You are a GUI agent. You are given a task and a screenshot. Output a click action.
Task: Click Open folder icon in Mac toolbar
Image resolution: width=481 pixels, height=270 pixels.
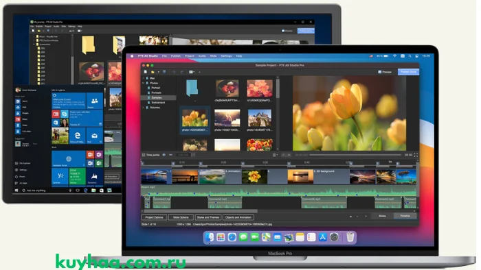(153, 72)
